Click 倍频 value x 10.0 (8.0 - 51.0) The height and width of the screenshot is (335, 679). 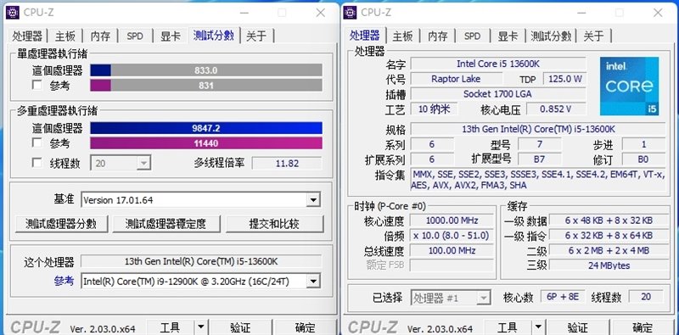point(452,236)
